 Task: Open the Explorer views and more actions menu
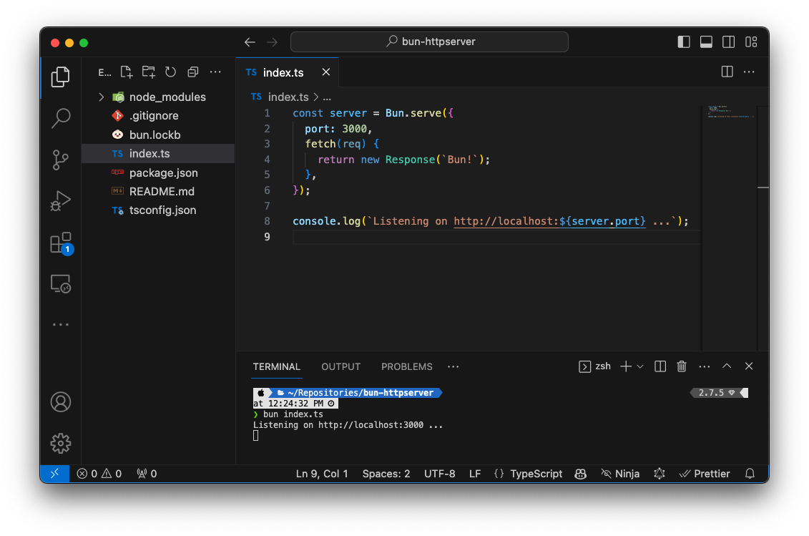pyautogui.click(x=215, y=72)
